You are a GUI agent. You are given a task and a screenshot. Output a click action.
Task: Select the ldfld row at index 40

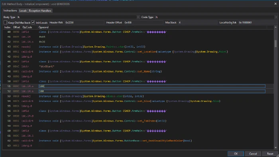[x=138, y=32]
